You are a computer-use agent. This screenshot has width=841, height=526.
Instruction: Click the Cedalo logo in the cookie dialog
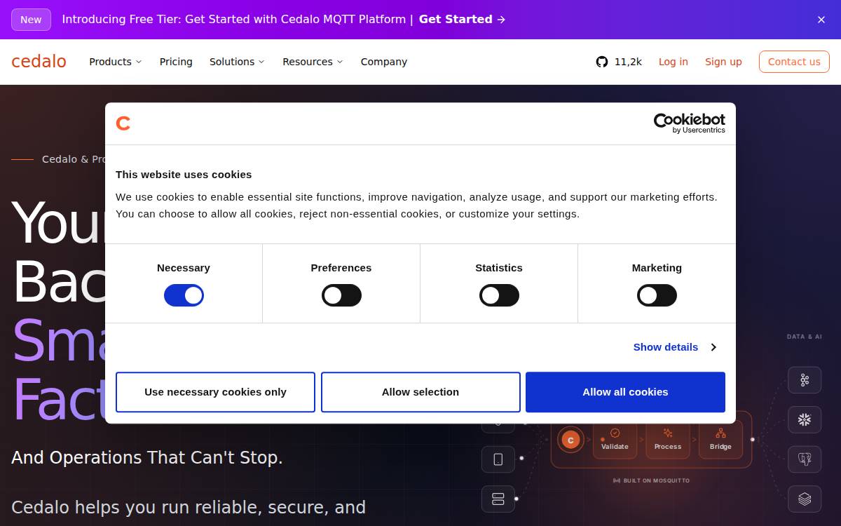123,123
